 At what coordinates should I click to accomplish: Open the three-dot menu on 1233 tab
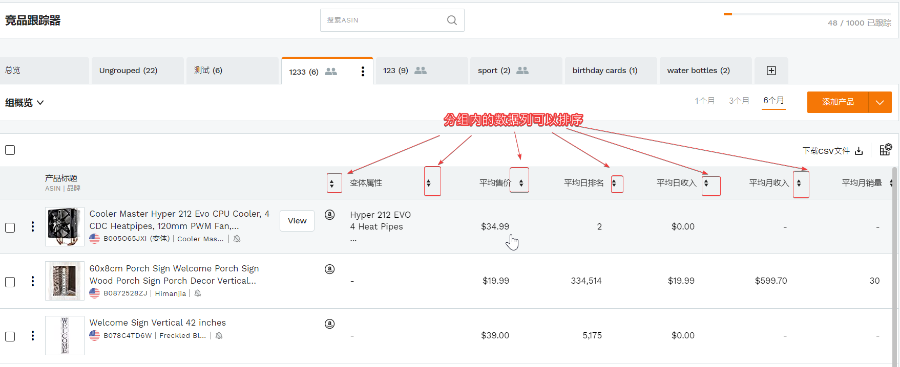tap(363, 72)
